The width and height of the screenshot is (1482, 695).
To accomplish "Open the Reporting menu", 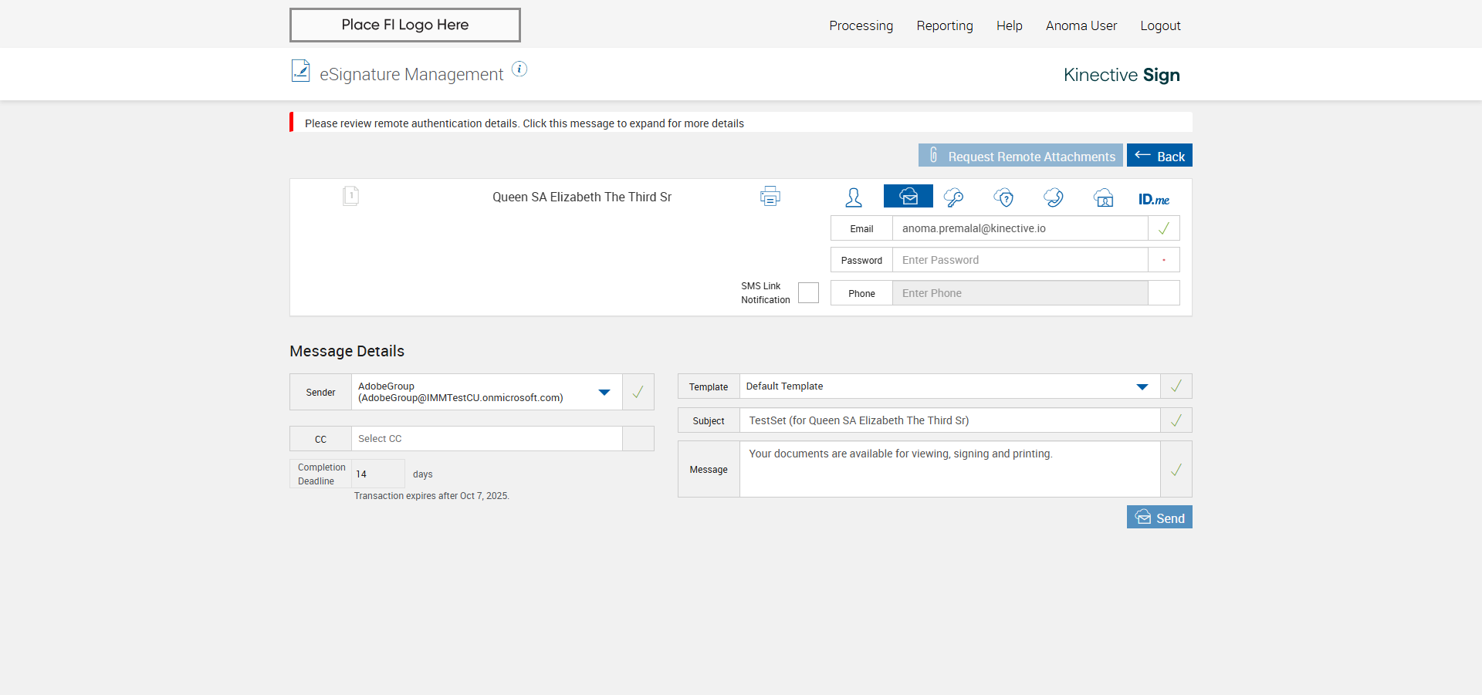I will 945,25.
